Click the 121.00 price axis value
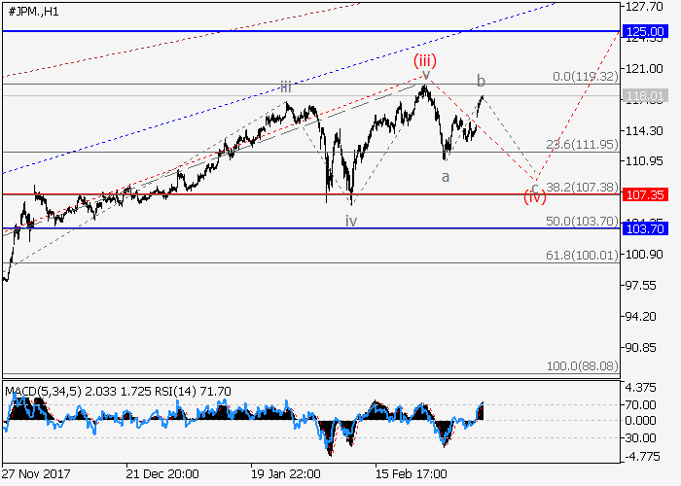681x486 pixels. [x=644, y=69]
